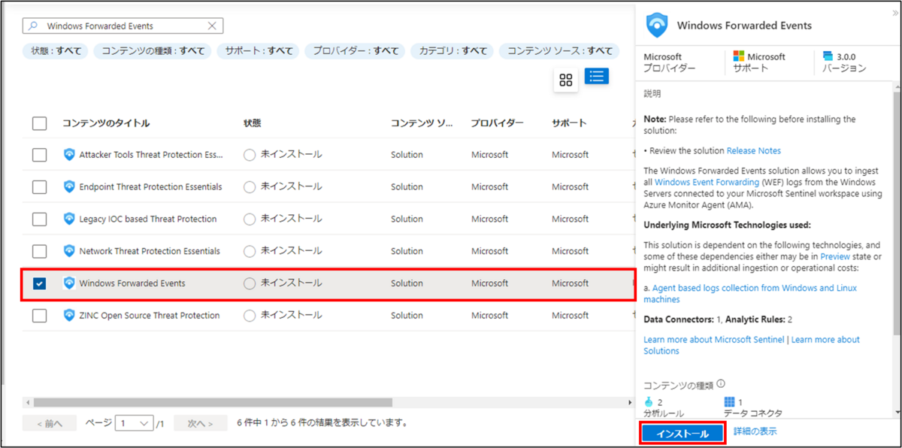This screenshot has width=902, height=448.
Task: Click the data connector grid icon
Action: coord(729,401)
